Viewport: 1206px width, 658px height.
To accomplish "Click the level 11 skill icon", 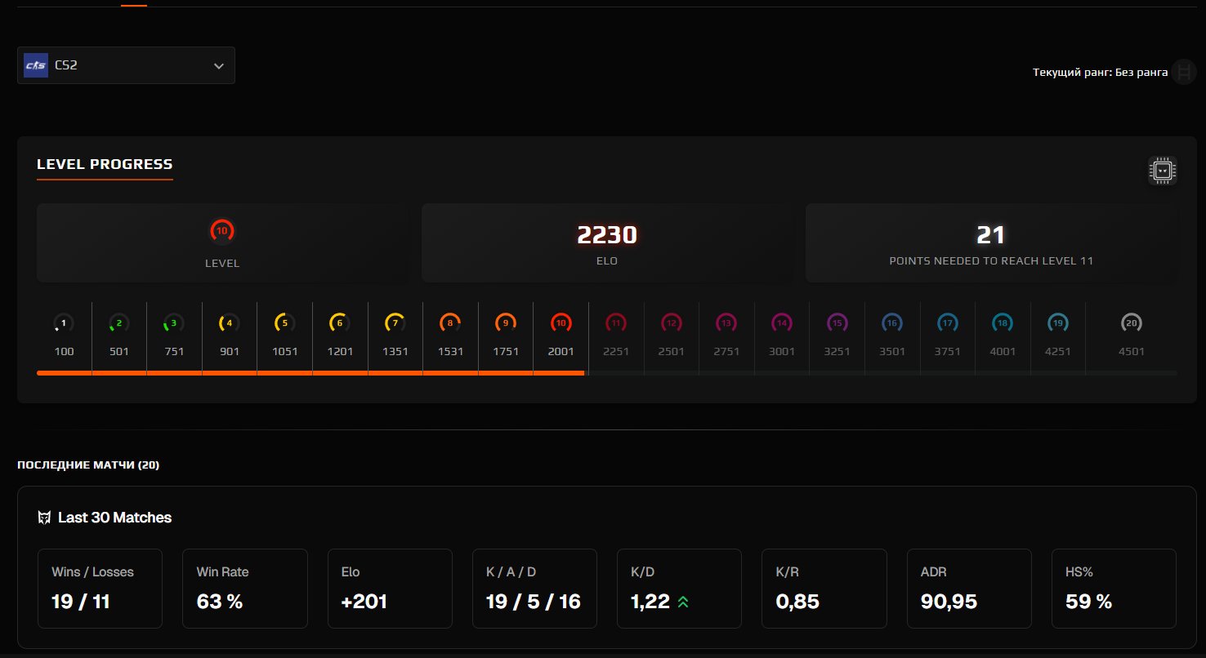I will 616,323.
